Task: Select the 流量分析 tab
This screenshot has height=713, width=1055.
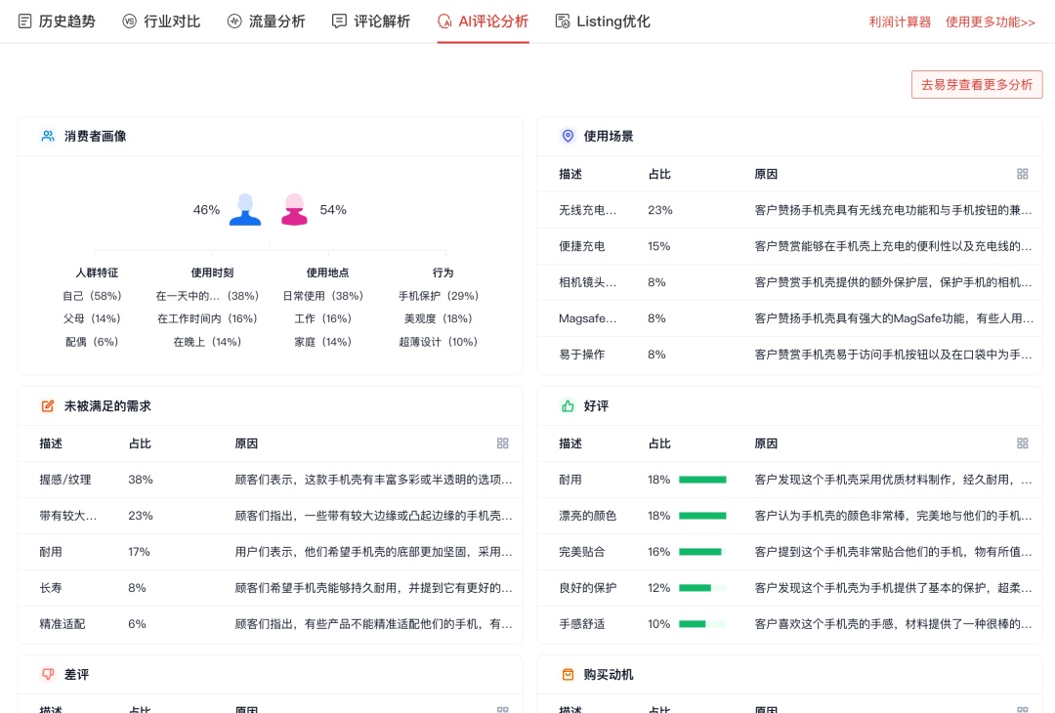Action: point(266,21)
